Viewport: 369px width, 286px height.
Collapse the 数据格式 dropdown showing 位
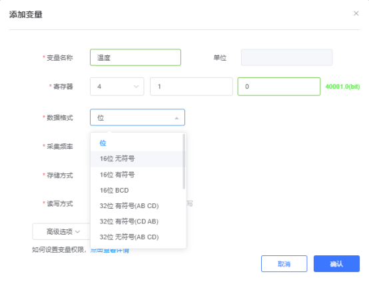coord(137,117)
